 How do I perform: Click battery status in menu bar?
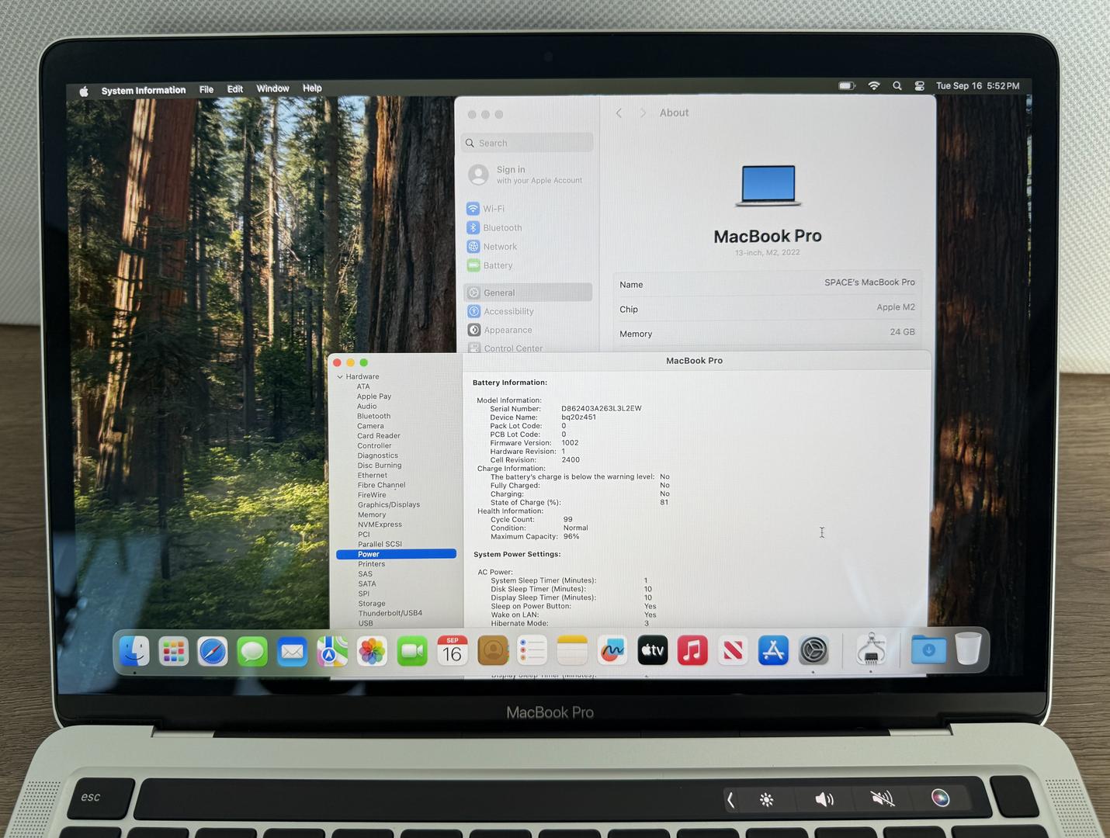pyautogui.click(x=847, y=86)
